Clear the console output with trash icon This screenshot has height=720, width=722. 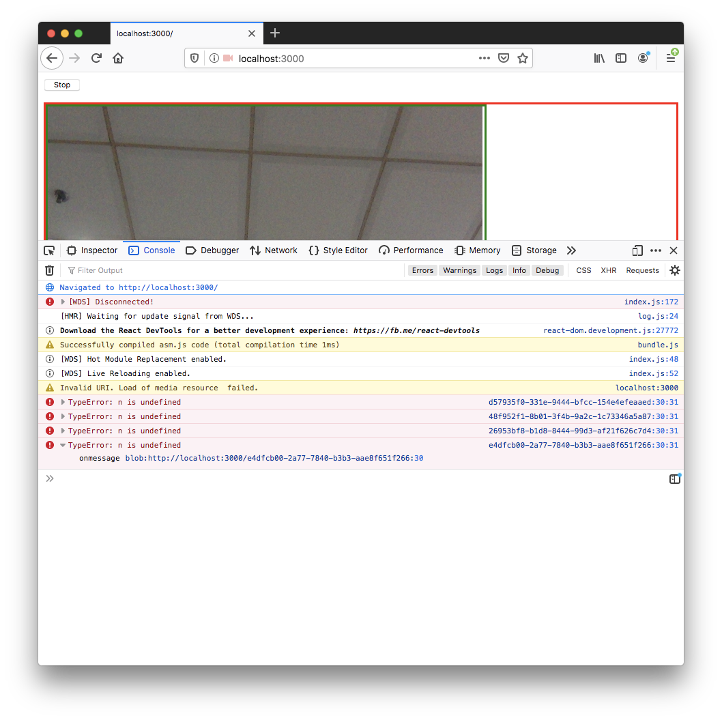(x=48, y=270)
